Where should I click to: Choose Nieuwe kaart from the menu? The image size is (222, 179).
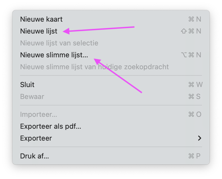(x=111, y=19)
